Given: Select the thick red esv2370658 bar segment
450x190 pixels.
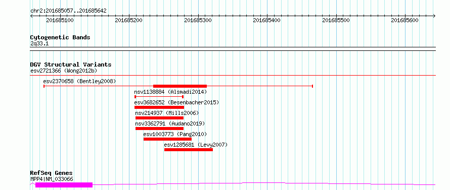Looking at the screenshot, I should pos(180,86).
